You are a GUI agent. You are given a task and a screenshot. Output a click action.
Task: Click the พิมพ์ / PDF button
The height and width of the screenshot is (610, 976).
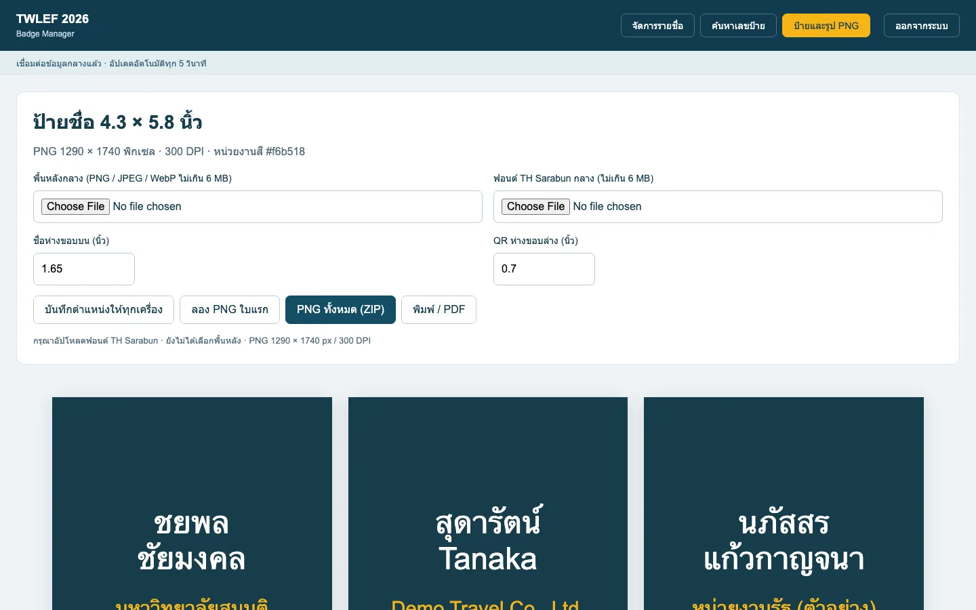click(439, 310)
